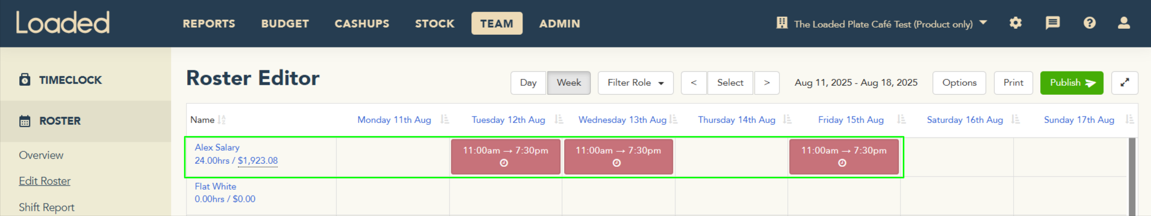Image resolution: width=1151 pixels, height=216 pixels.
Task: Switch roster to Day view
Action: coord(528,83)
